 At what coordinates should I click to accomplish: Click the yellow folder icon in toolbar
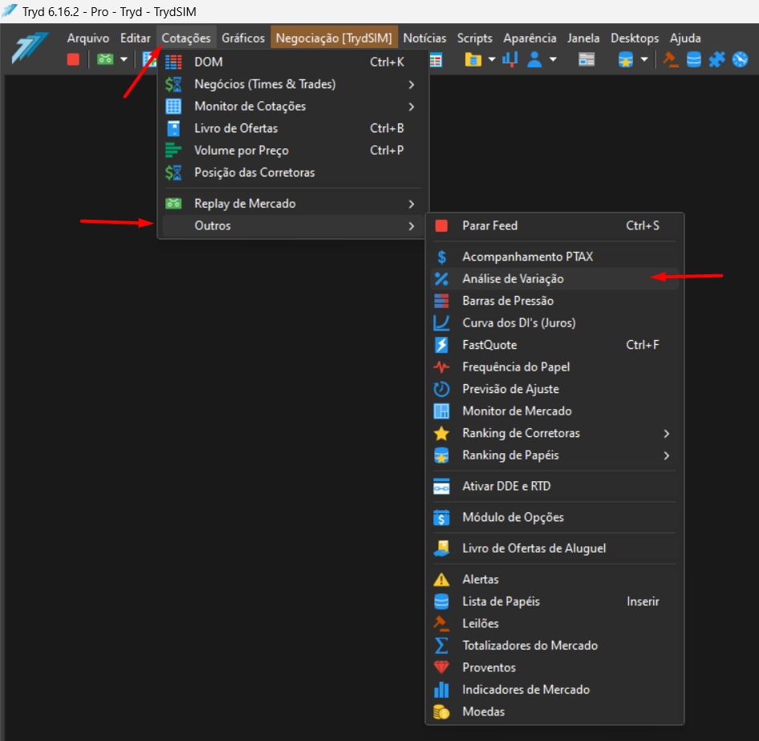click(x=473, y=59)
